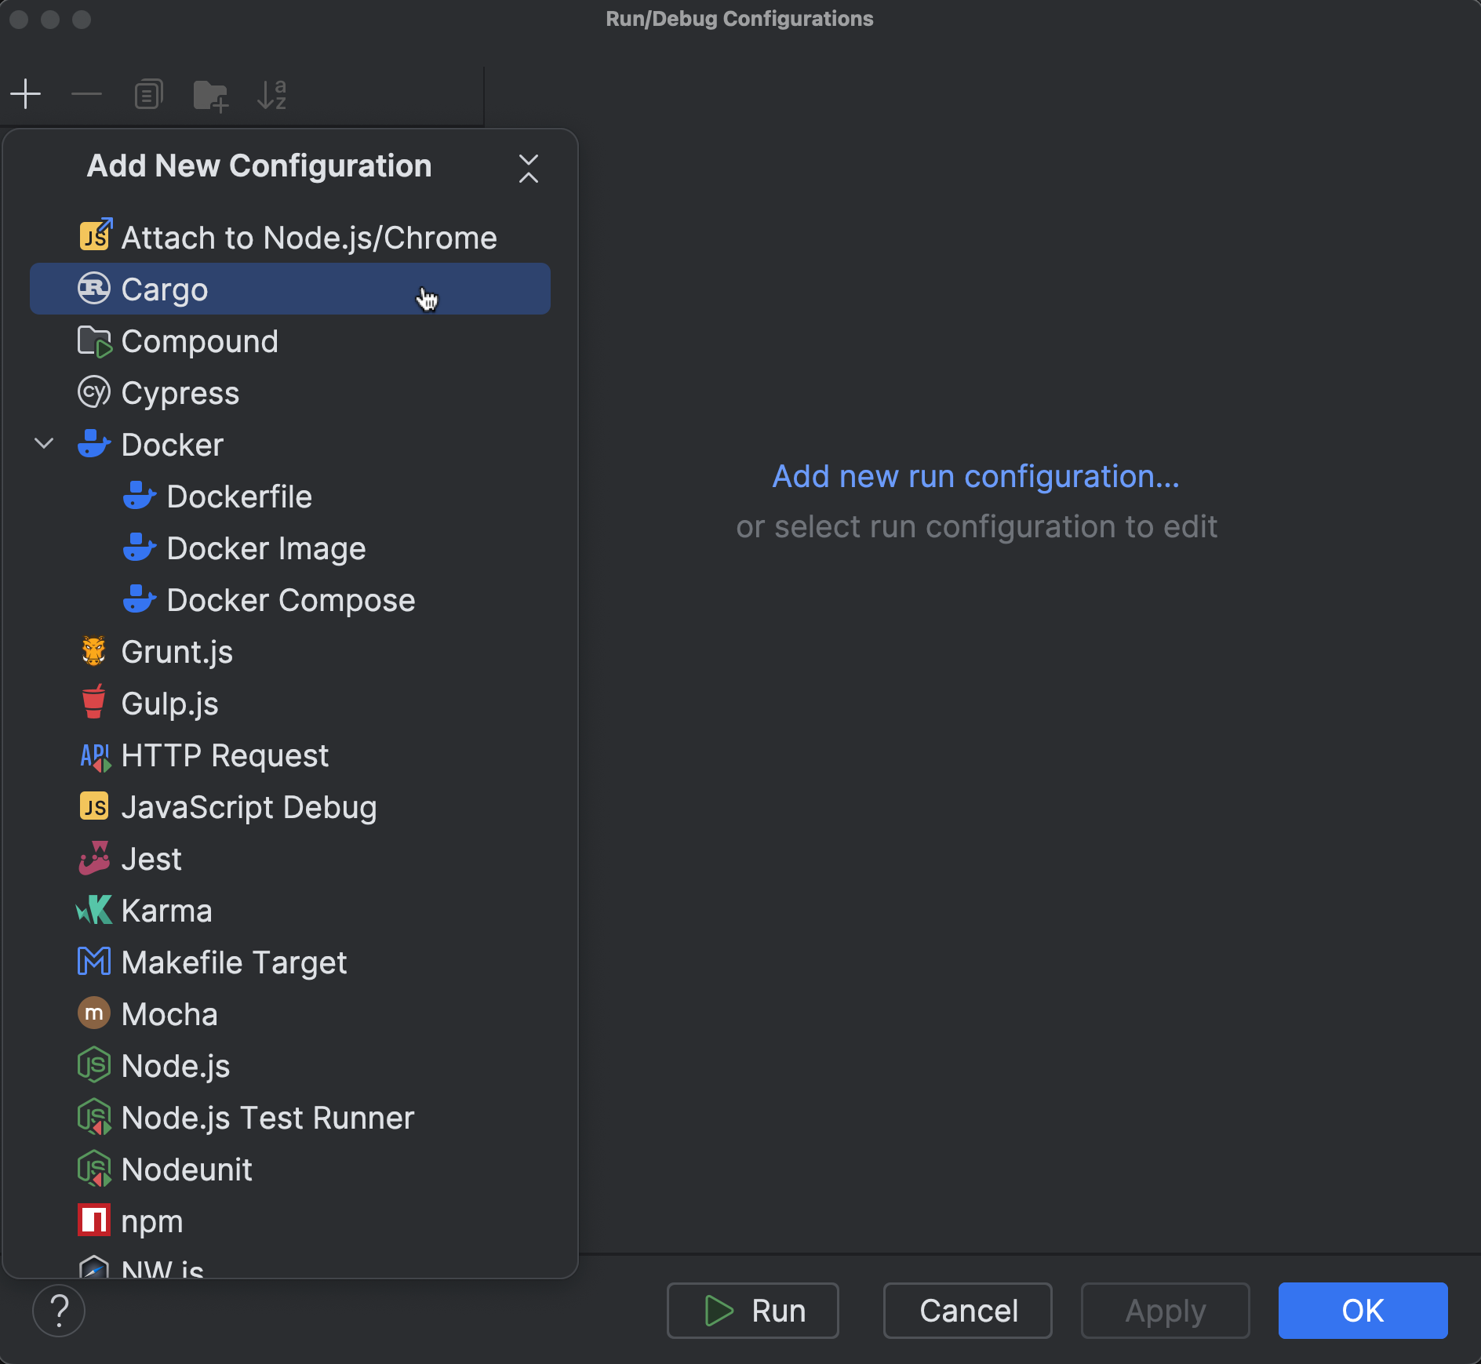Select the Makefile Target configuration type

[x=234, y=962]
